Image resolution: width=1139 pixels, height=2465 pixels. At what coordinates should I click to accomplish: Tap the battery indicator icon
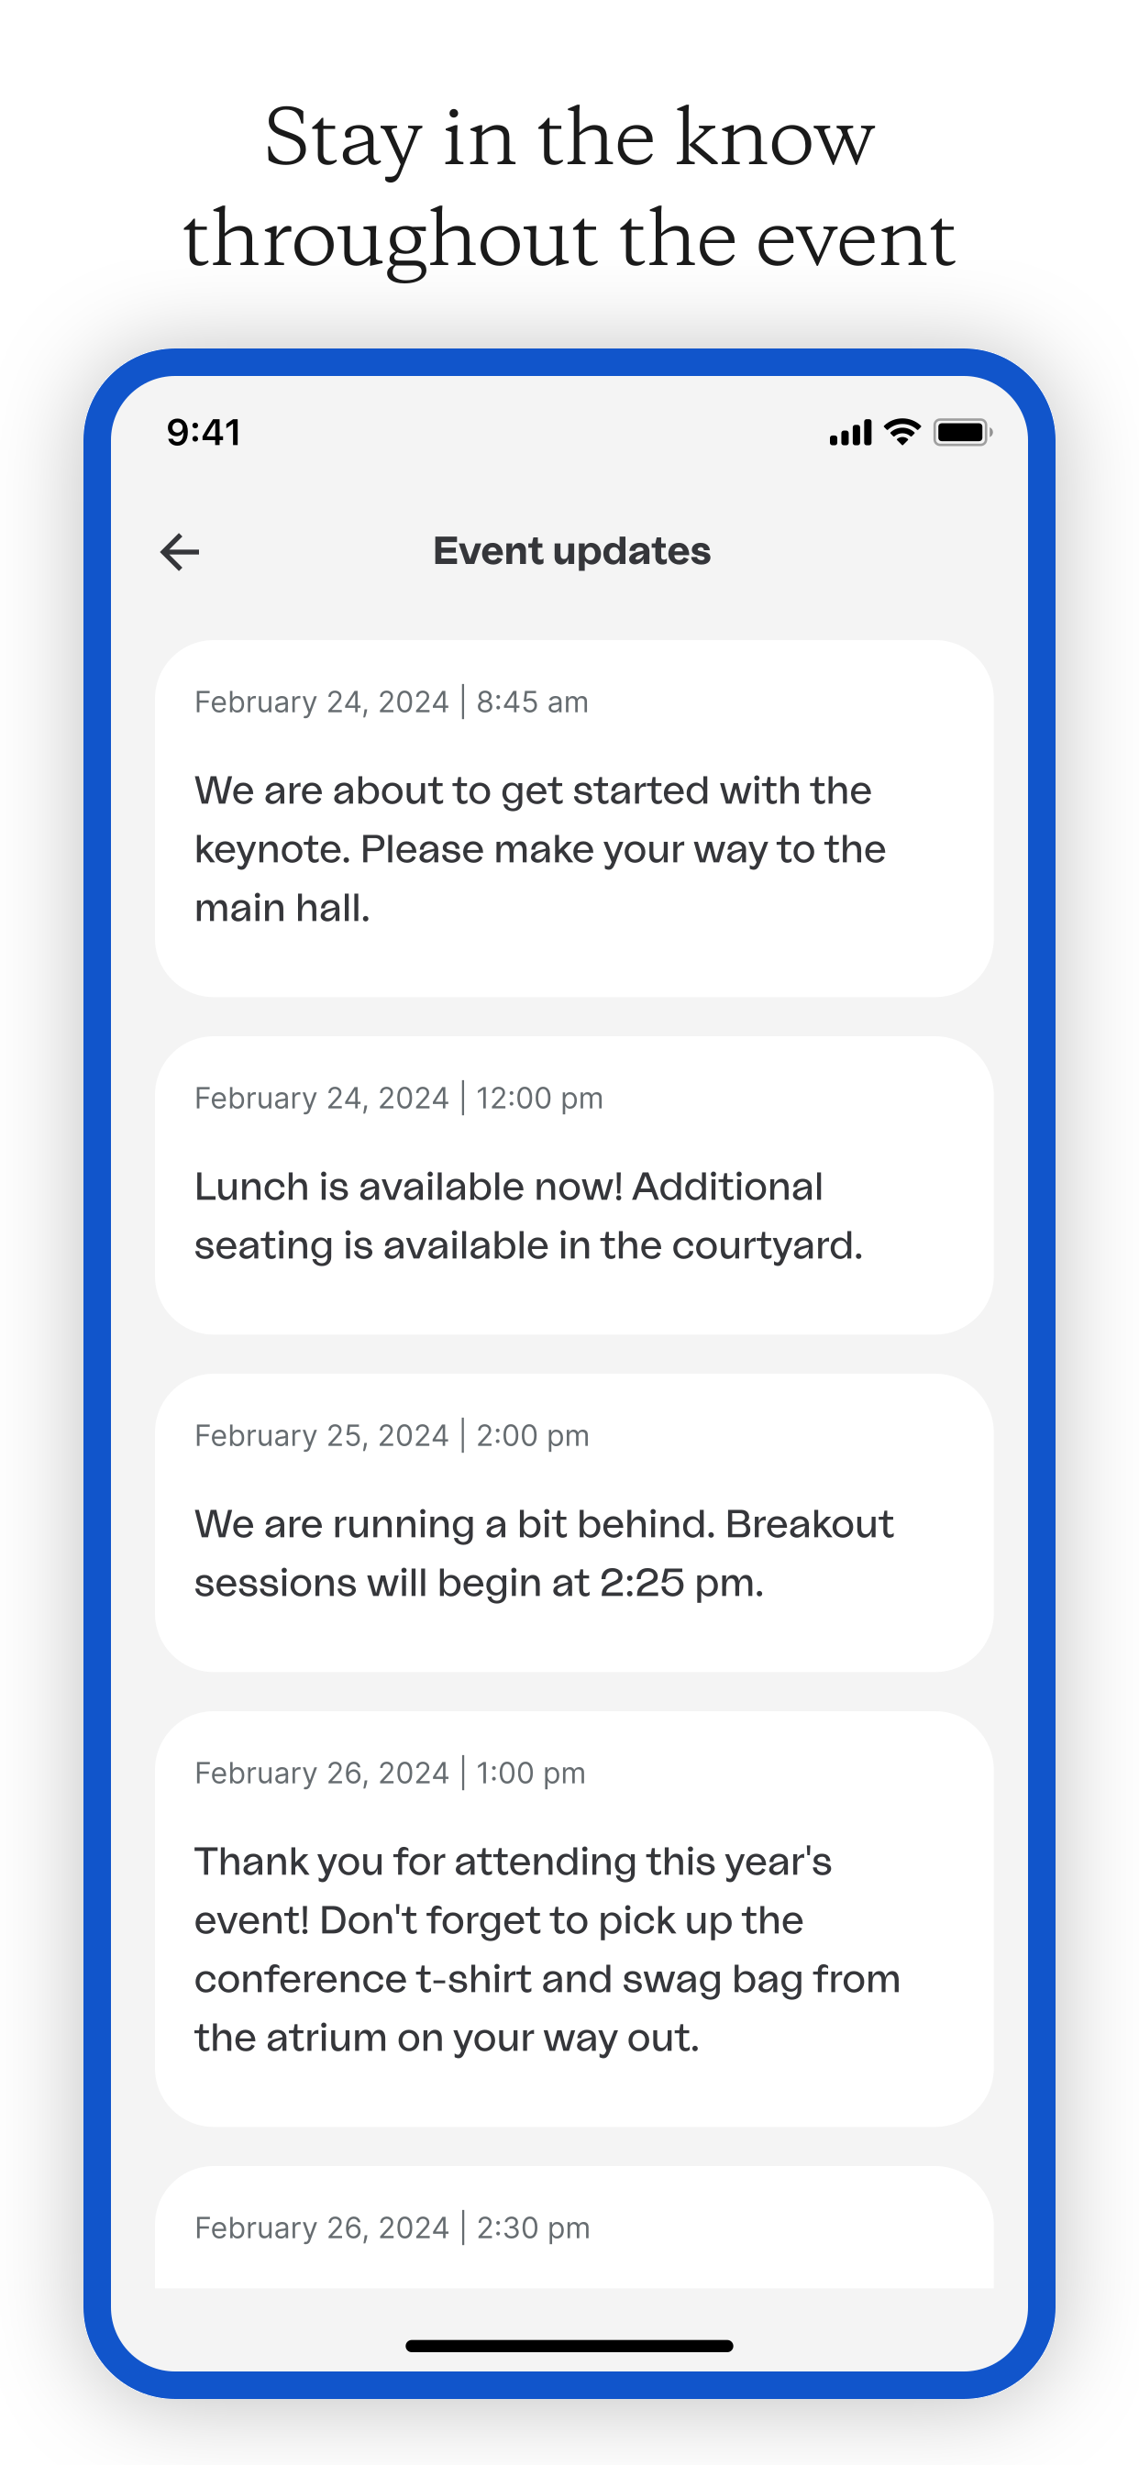pos(963,433)
